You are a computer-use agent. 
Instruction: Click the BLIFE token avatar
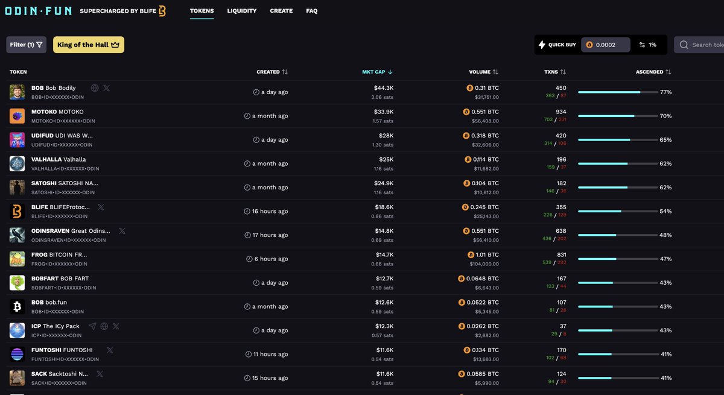(17, 211)
